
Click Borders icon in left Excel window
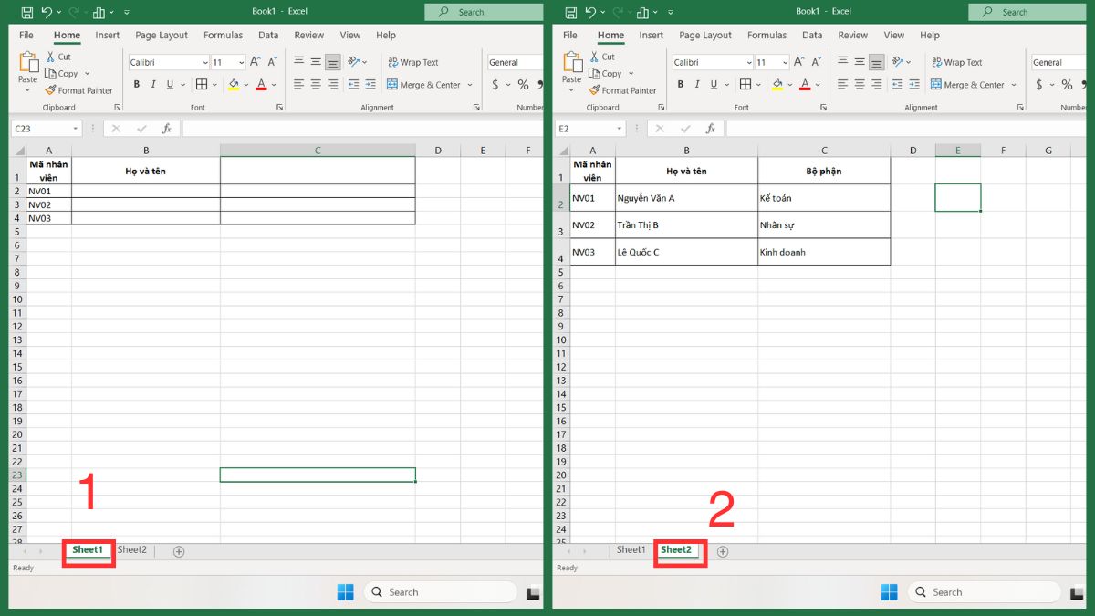201,84
